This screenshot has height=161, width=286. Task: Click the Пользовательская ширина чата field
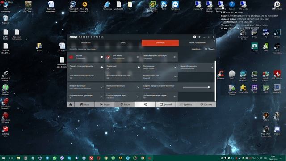point(86,76)
